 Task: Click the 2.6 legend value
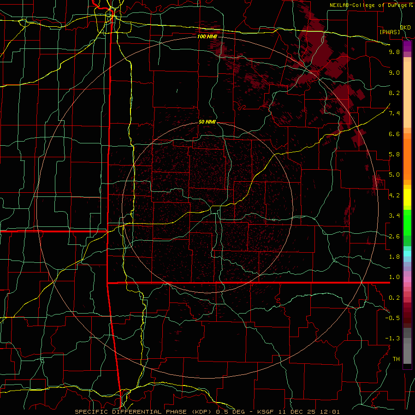(394, 237)
